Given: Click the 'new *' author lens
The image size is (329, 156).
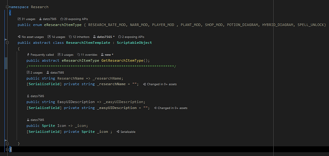Looking at the screenshot, I should click(x=107, y=55).
